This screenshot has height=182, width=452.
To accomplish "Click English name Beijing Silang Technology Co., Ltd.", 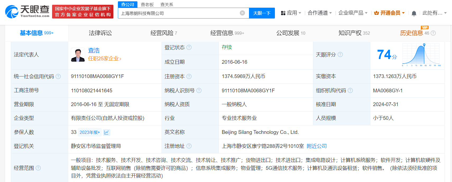I will click(x=260, y=132).
